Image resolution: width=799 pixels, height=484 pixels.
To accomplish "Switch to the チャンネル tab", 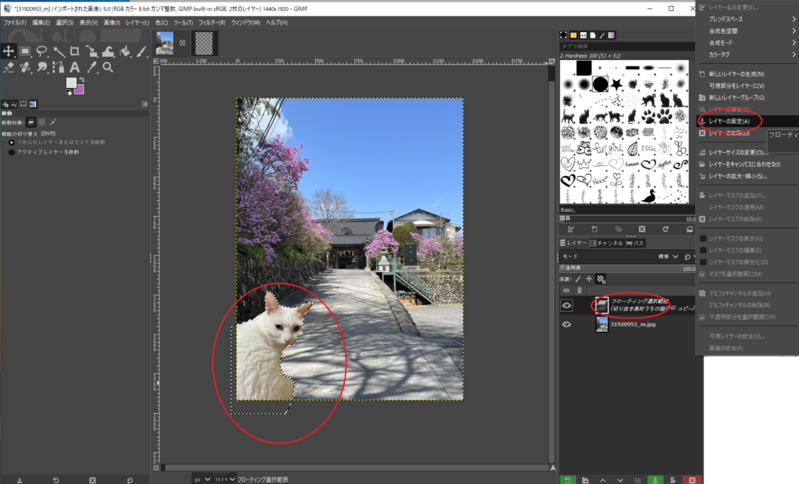I will tap(605, 243).
